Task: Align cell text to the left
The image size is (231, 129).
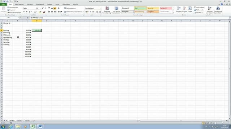Action: coord(49,12)
